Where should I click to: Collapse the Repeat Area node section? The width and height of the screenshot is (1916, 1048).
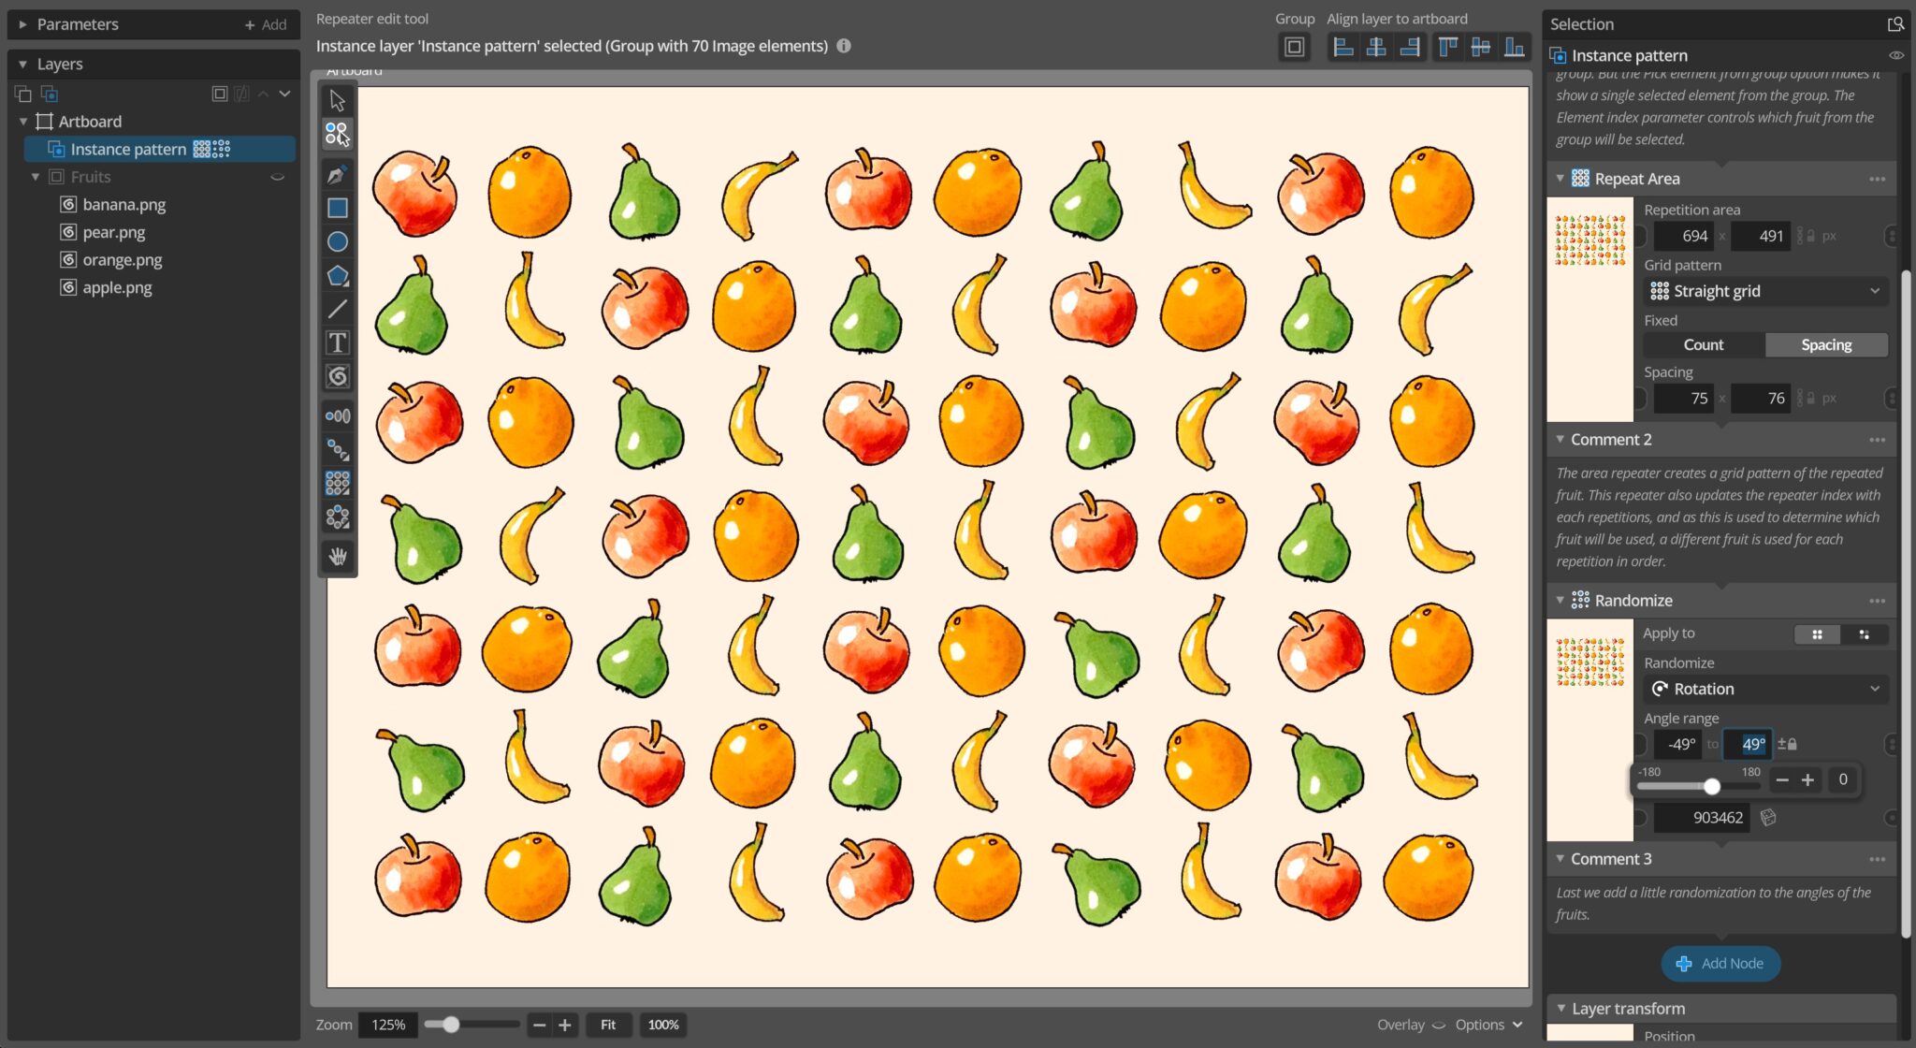click(x=1559, y=178)
